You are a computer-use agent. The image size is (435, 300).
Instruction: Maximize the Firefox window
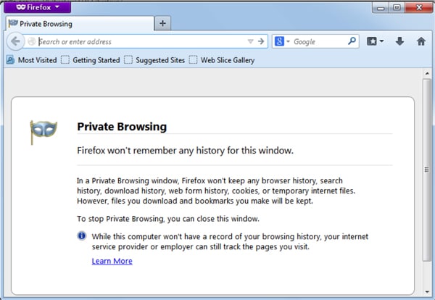(397, 7)
